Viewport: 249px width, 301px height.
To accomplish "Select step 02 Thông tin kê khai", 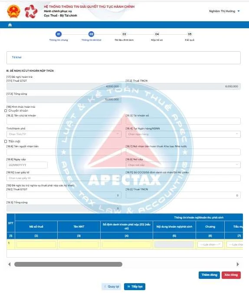I will (x=91, y=36).
